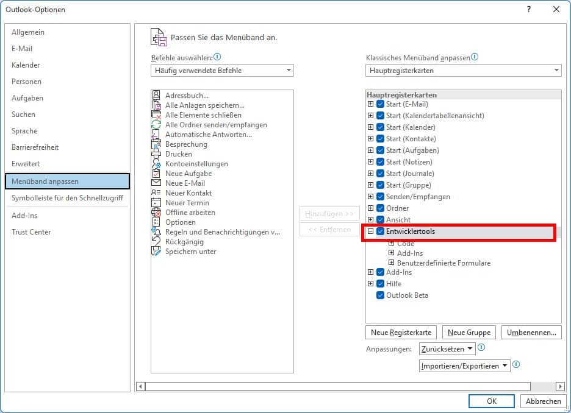Open the Importieren/Exportieren dropdown button

click(464, 366)
